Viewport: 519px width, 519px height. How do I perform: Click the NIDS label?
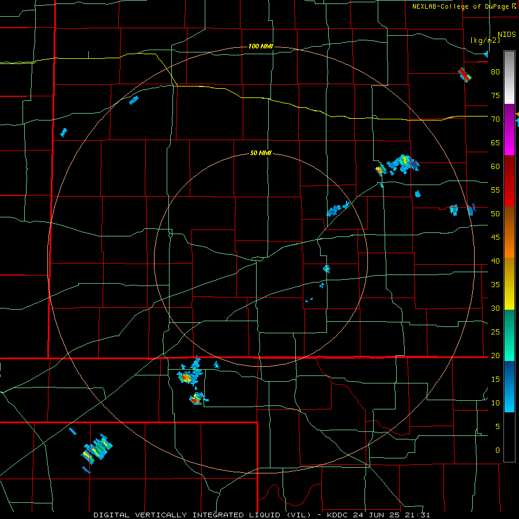506,35
